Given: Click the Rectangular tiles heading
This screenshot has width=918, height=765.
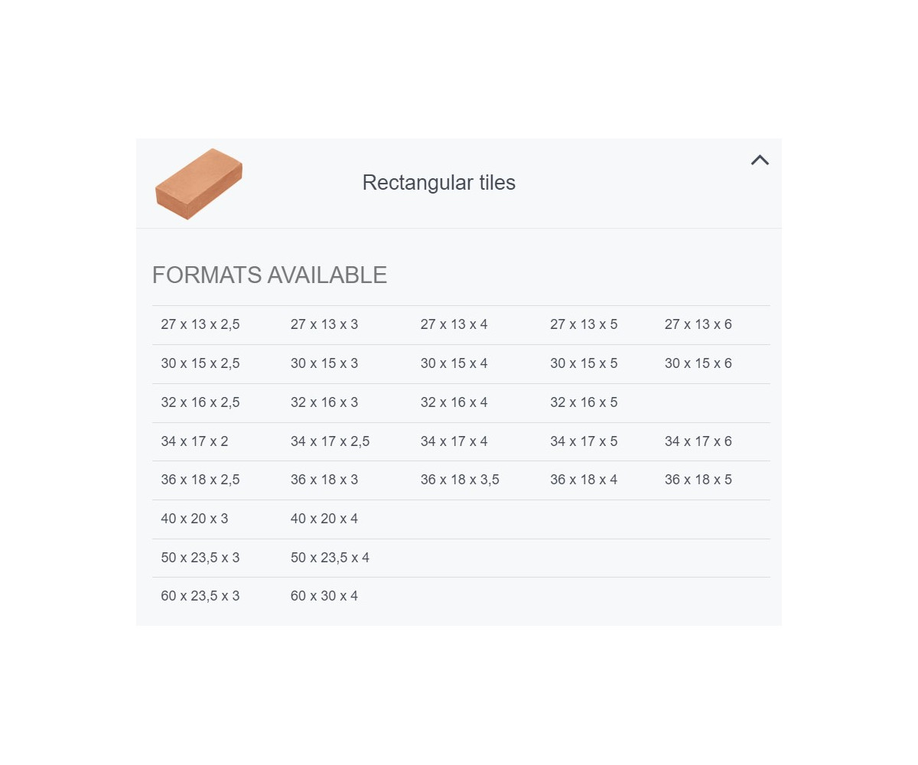Looking at the screenshot, I should pos(438,183).
